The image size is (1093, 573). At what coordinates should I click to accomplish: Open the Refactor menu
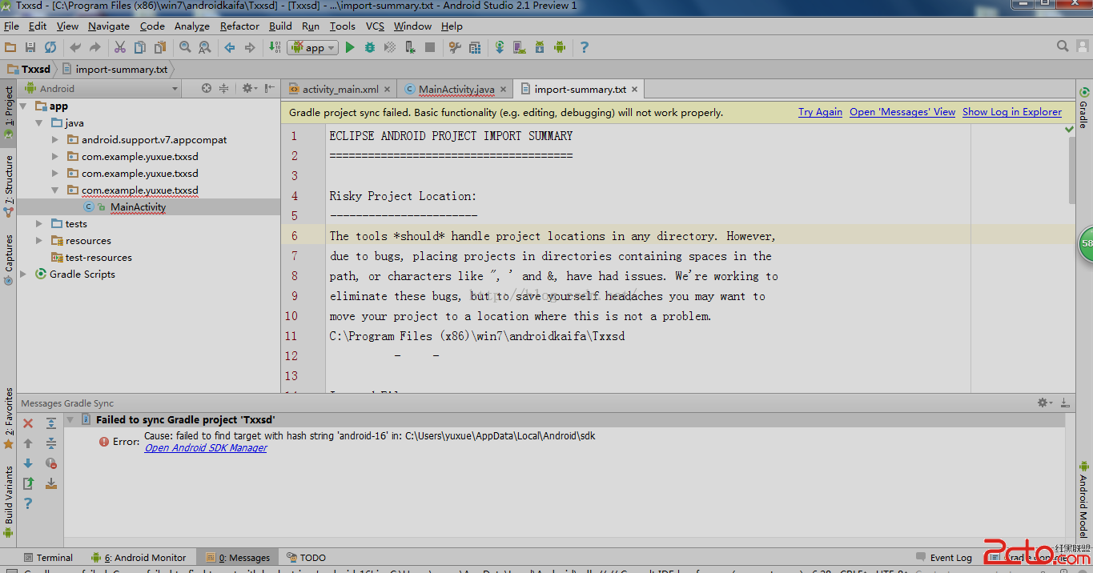[x=239, y=26]
